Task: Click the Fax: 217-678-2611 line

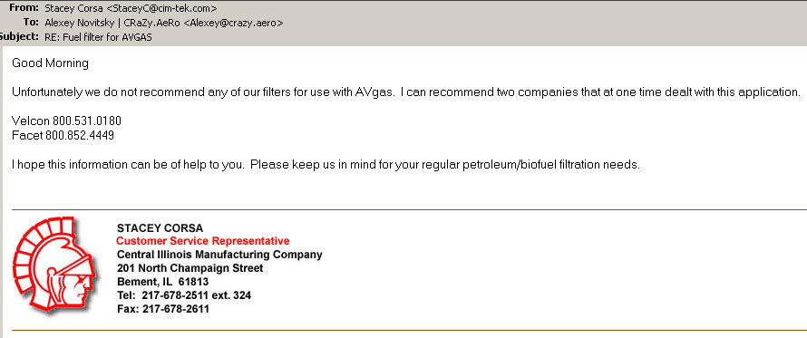Action: [x=163, y=309]
